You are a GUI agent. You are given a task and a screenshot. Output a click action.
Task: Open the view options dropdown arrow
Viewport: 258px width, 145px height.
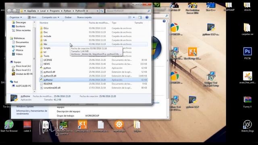[x=134, y=17]
